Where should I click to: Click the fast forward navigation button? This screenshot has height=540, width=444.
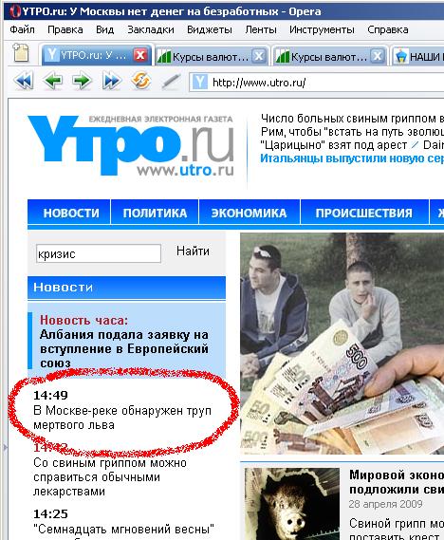(x=112, y=82)
